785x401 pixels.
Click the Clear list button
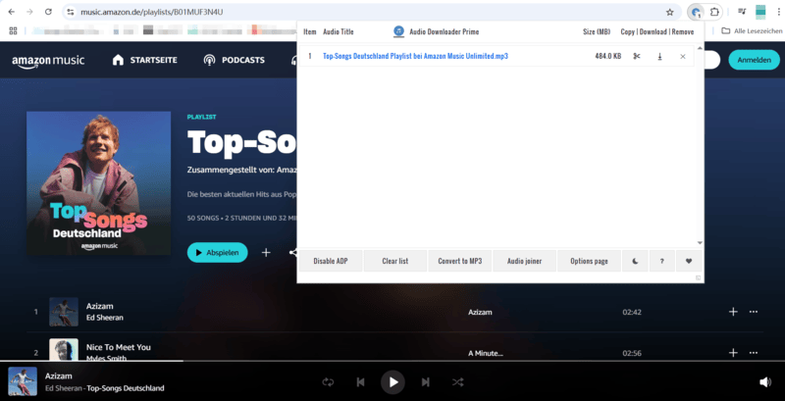click(x=395, y=261)
